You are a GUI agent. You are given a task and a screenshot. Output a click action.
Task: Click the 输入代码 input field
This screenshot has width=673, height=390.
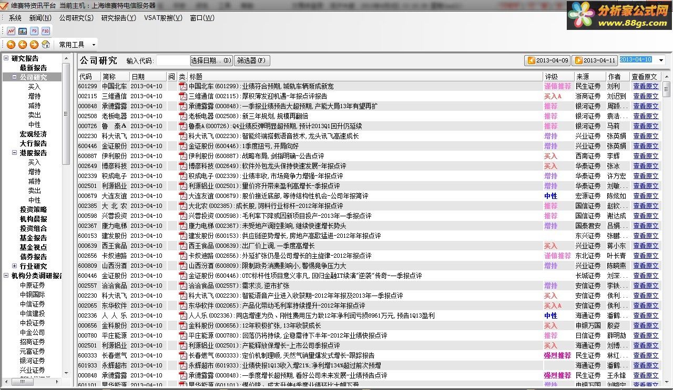click(x=172, y=60)
